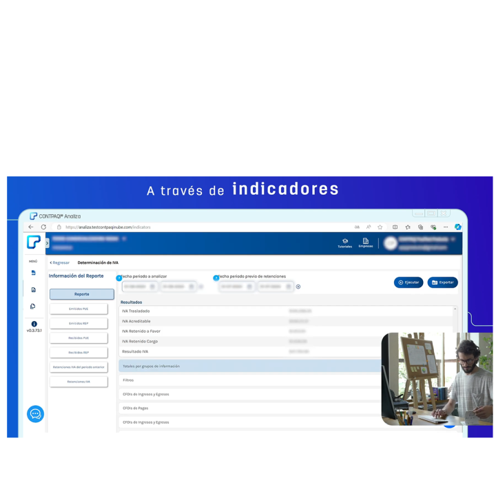496x496 pixels.
Task: Click the Regresar link
Action: 59,262
